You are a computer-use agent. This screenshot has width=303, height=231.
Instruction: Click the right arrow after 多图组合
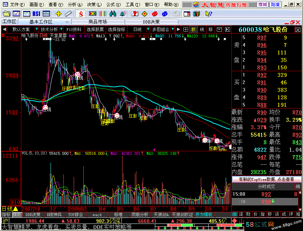click(178, 30)
